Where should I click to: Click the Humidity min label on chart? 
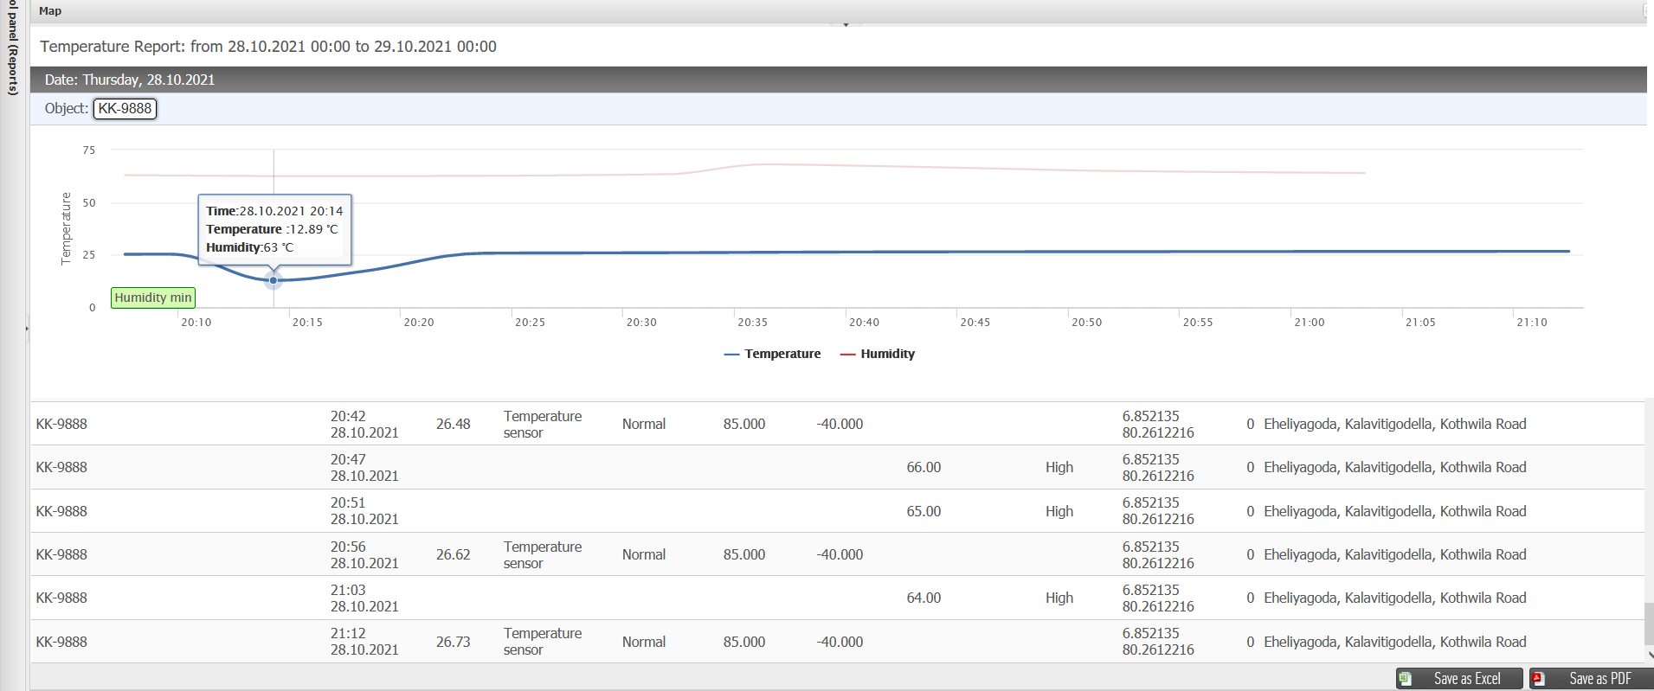tap(153, 298)
